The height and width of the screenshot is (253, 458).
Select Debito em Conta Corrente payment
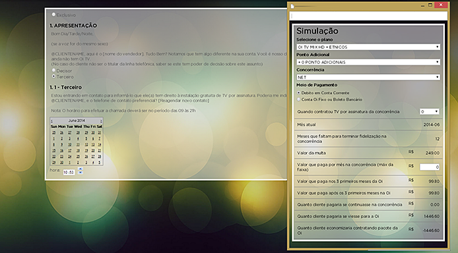(298, 92)
